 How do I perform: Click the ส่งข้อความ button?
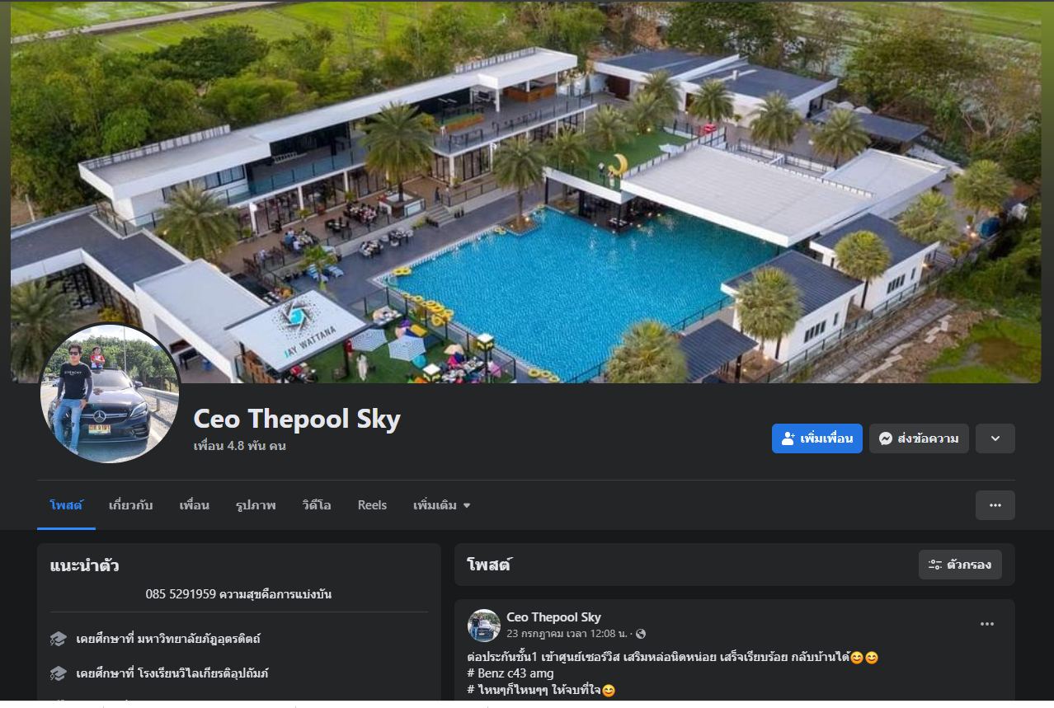(919, 438)
